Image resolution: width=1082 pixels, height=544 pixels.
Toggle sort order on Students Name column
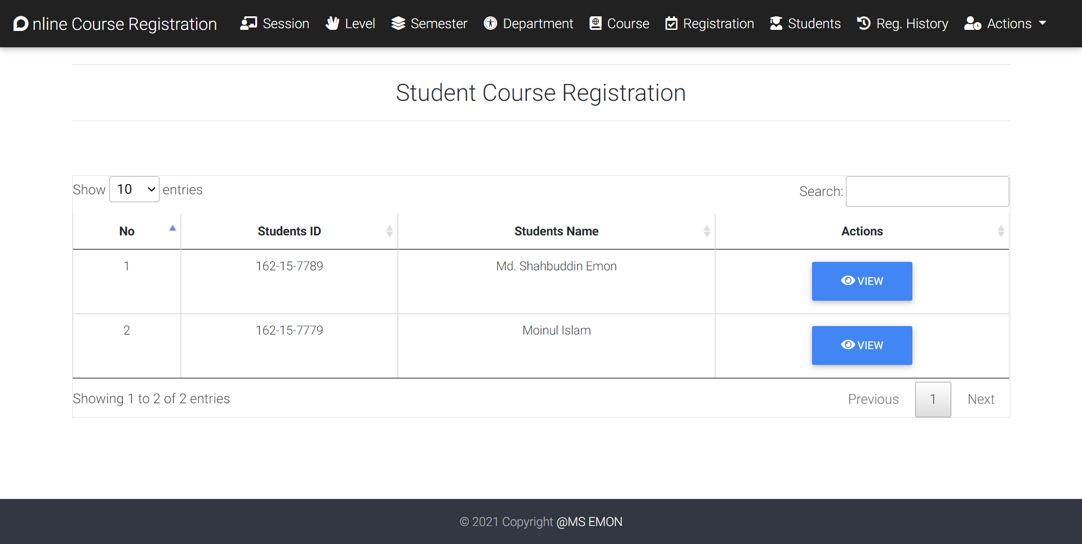(707, 230)
